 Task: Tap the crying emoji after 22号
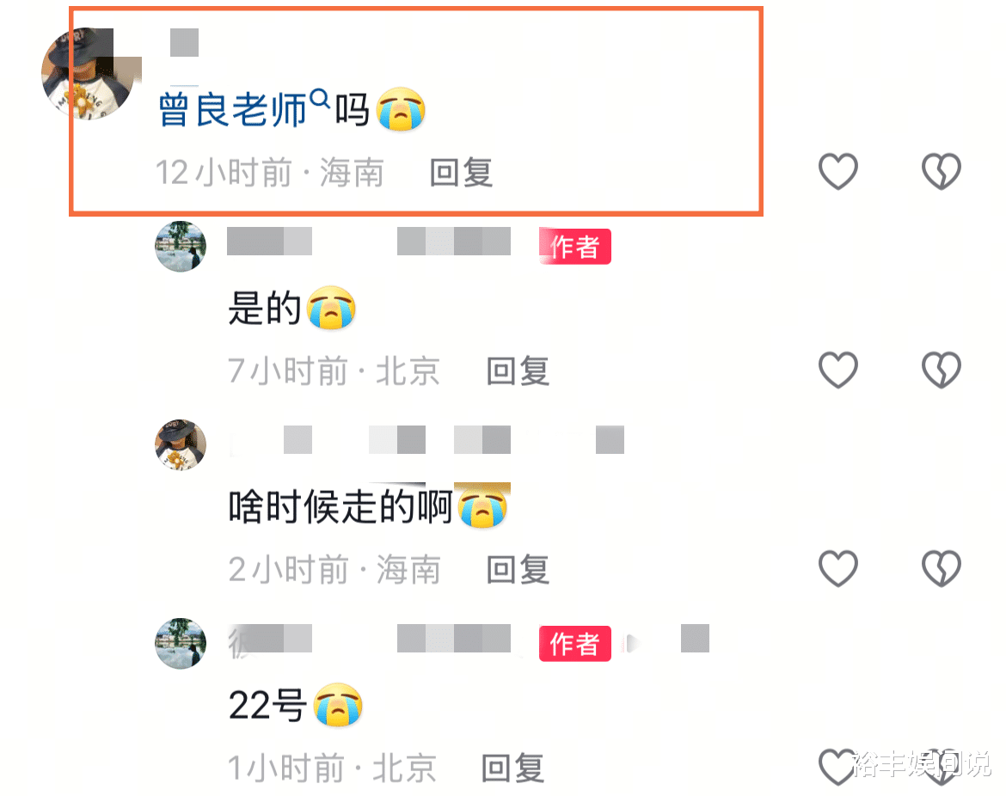338,705
